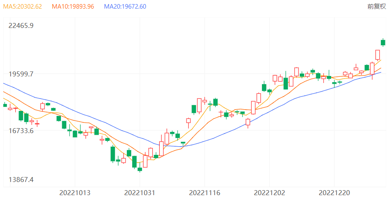Click the 20221031 date label
The width and height of the screenshot is (392, 198).
140,193
